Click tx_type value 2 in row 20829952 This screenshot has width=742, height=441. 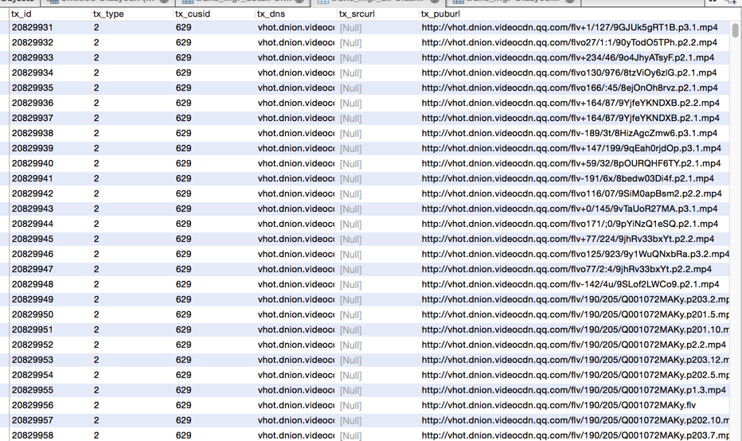96,345
